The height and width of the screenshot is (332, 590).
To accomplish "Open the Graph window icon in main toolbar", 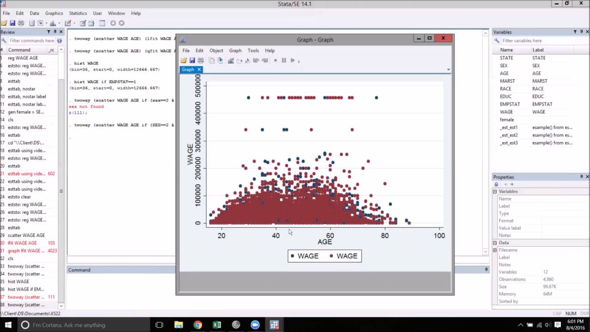I will click(53, 23).
